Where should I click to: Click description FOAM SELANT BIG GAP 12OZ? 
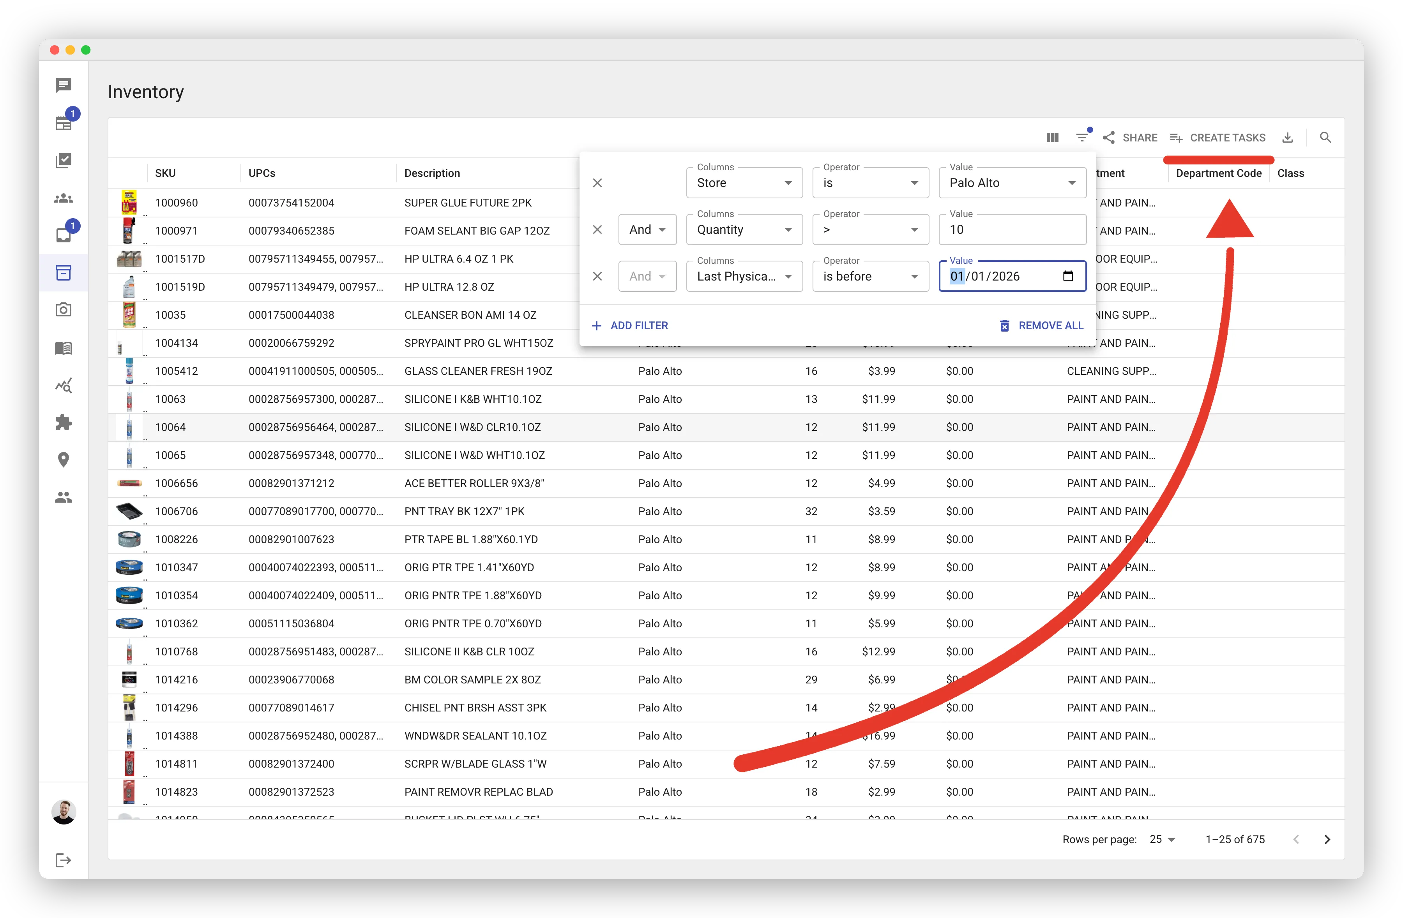pos(476,231)
